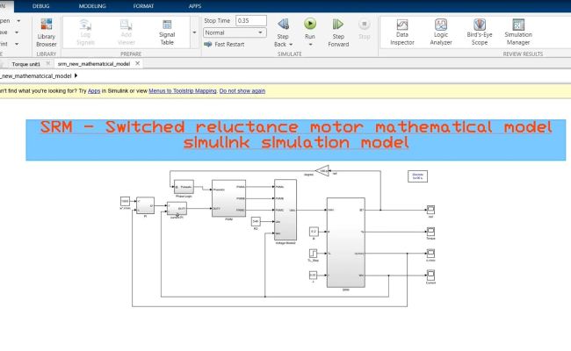
Task: Select the Discrete powergui block
Action: coord(417,176)
